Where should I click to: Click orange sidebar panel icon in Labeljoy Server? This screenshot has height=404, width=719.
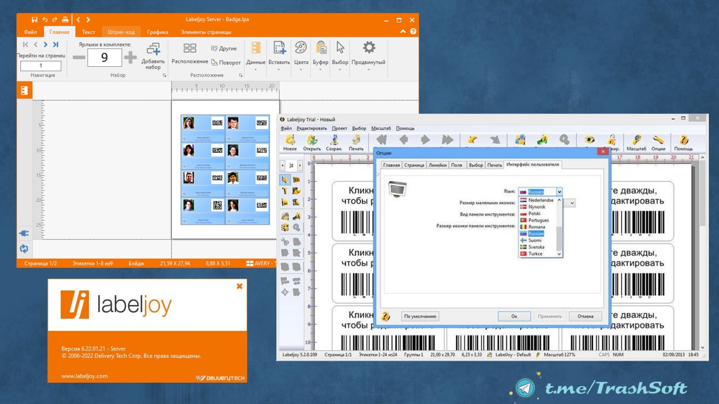pos(24,90)
